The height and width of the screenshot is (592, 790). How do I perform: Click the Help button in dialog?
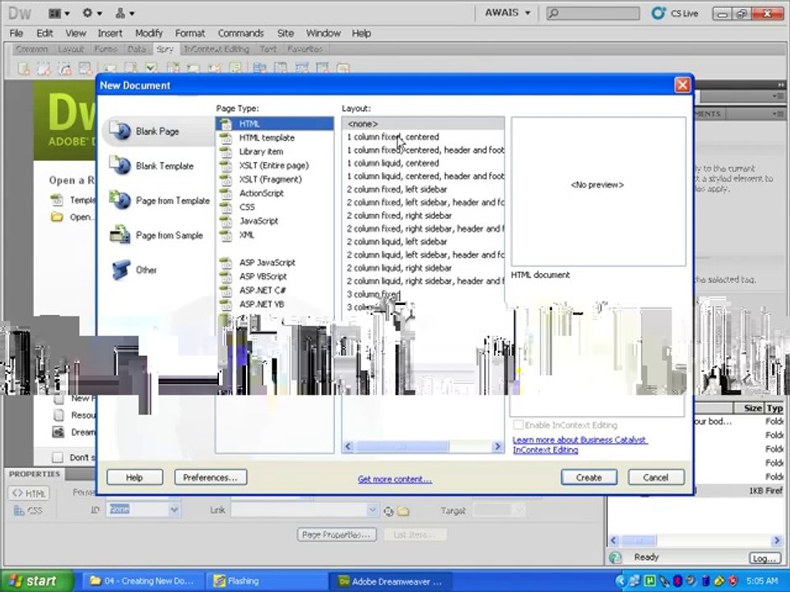(134, 477)
